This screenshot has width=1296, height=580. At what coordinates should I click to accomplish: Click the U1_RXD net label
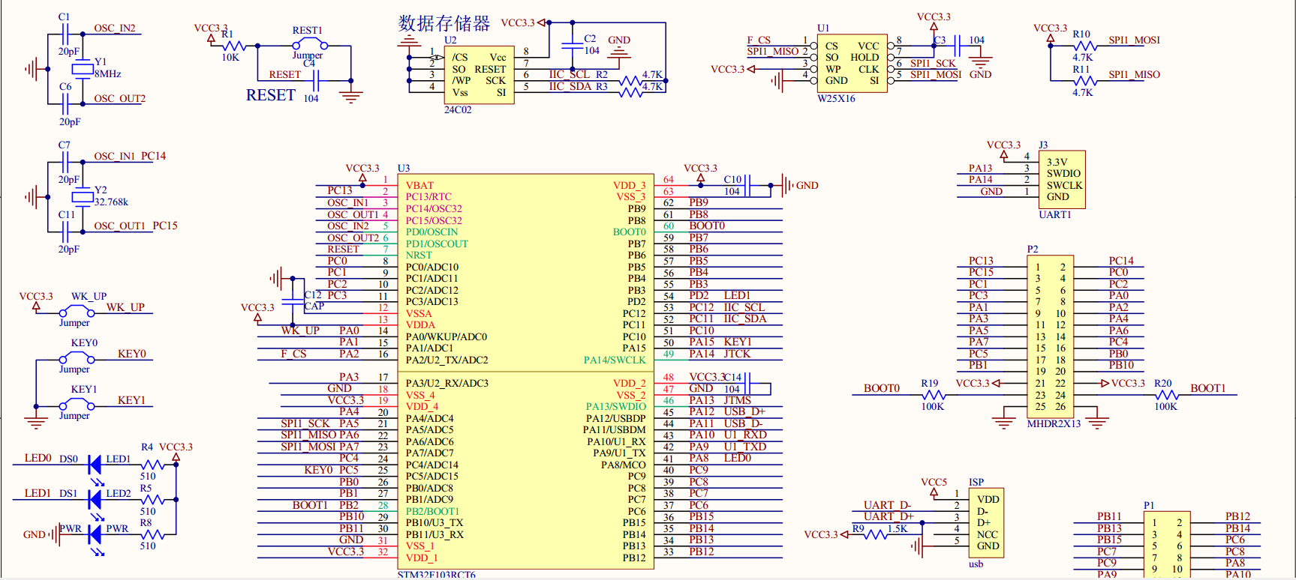pos(745,435)
